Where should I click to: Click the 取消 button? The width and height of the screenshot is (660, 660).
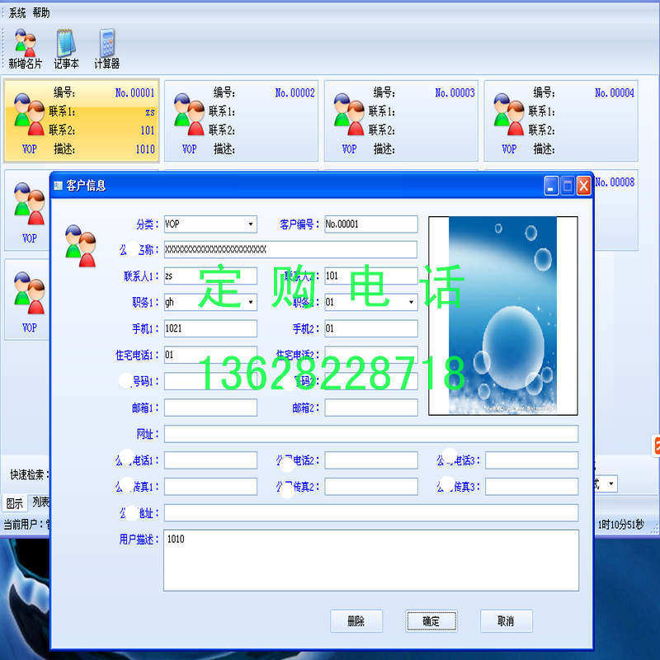506,621
